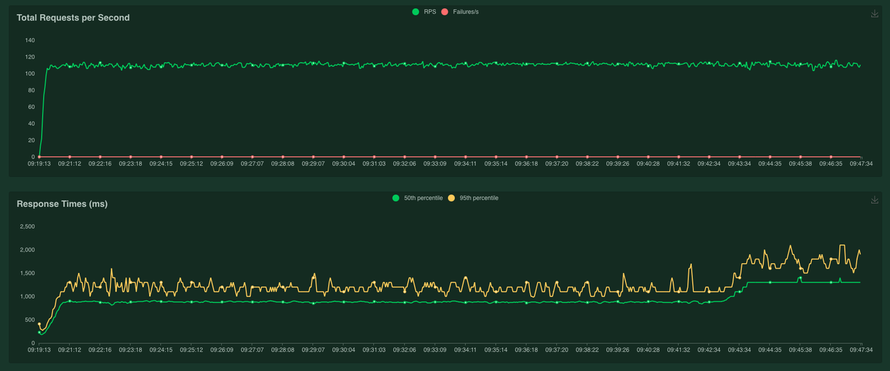Click the yellow 95th percentile legend dot

[451, 198]
